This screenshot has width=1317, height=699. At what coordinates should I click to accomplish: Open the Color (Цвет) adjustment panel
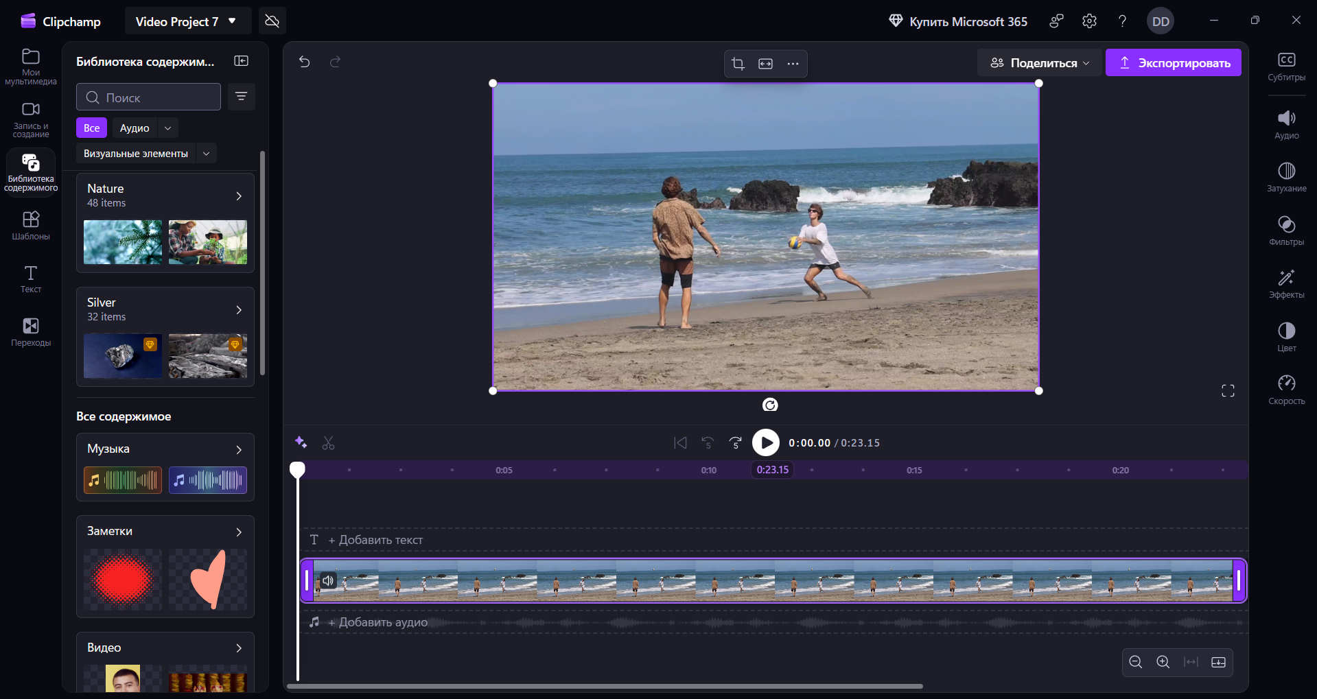[1287, 337]
